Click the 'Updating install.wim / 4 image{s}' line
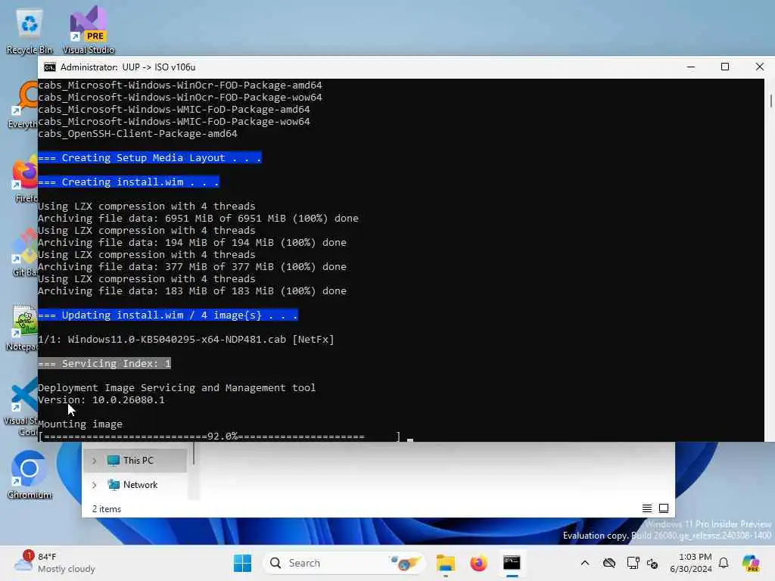 tap(168, 315)
